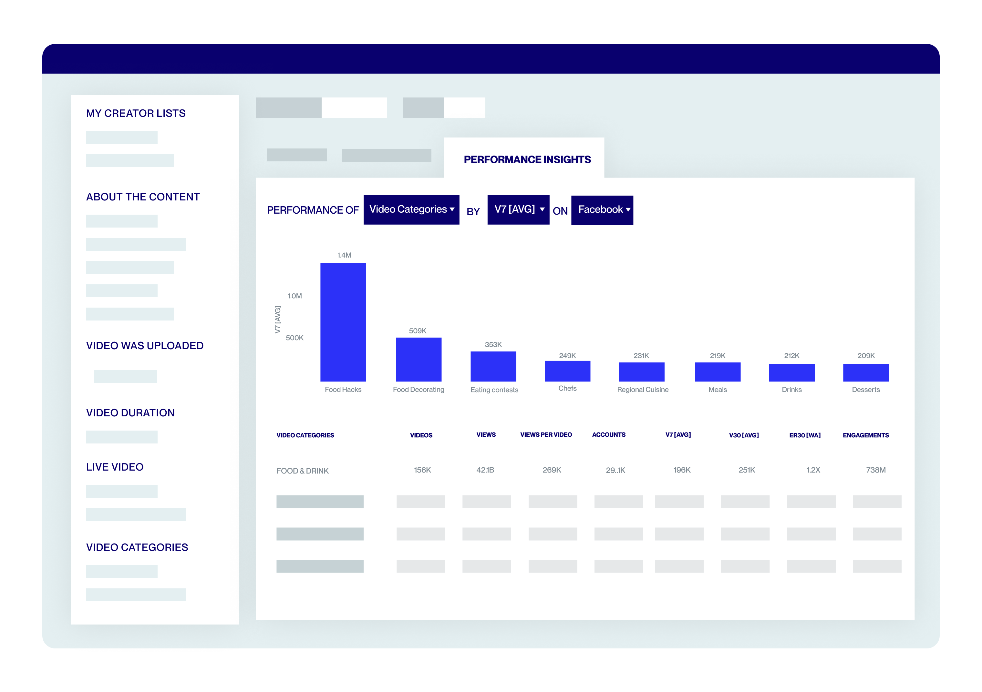This screenshot has height=692, width=982.
Task: Click the Food Hacks bar
Action: point(343,322)
